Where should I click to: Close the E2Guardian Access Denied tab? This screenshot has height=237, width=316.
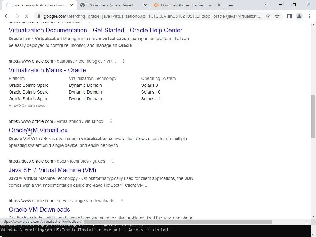145,6
